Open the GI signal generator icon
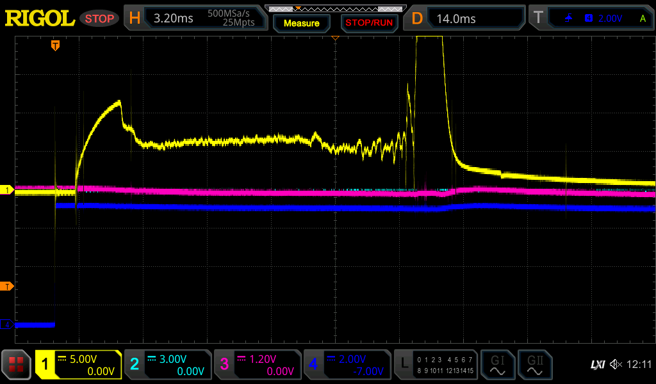Image resolution: width=656 pixels, height=384 pixels. [x=497, y=365]
